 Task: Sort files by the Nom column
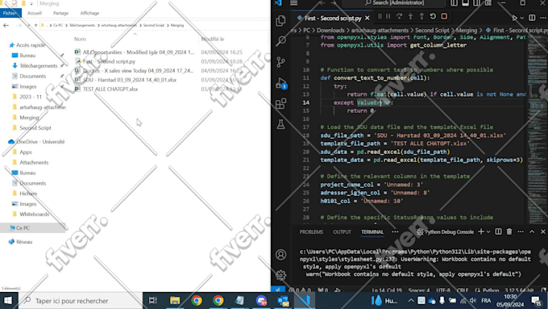[80, 39]
